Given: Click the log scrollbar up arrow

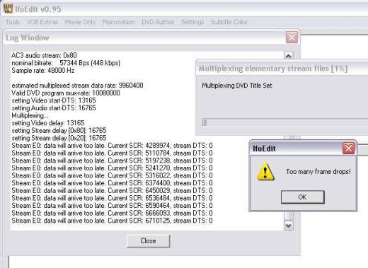Looking at the screenshot, I should [288, 56].
